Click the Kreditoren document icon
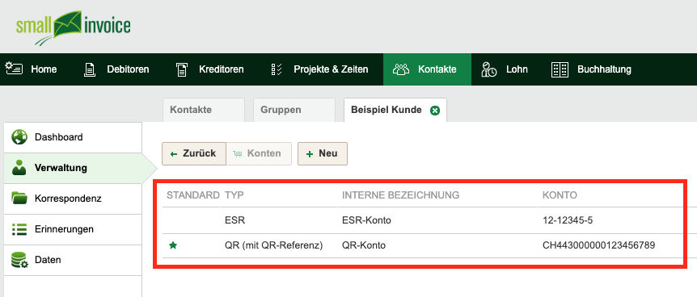 [182, 69]
